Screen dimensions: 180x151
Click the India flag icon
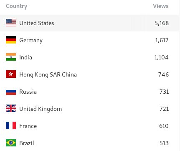tap(11, 57)
